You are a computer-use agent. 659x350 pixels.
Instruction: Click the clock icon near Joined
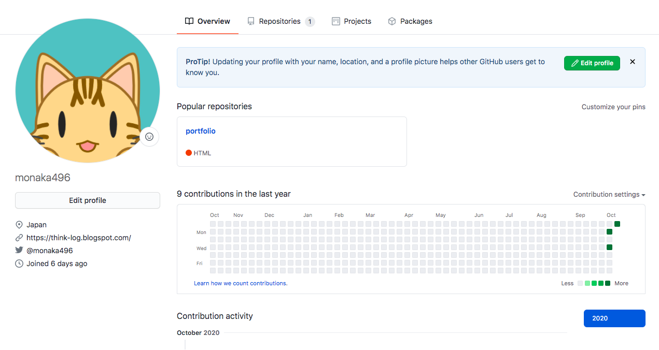(19, 264)
